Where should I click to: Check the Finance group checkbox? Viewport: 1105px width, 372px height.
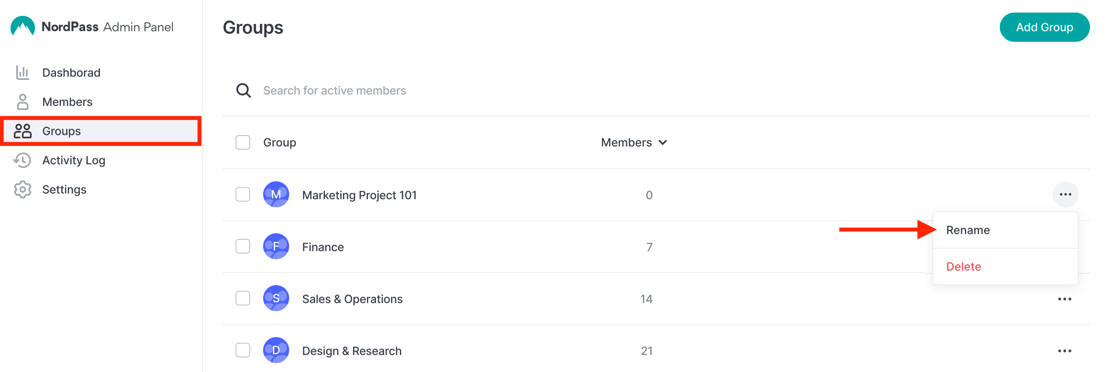pos(243,246)
